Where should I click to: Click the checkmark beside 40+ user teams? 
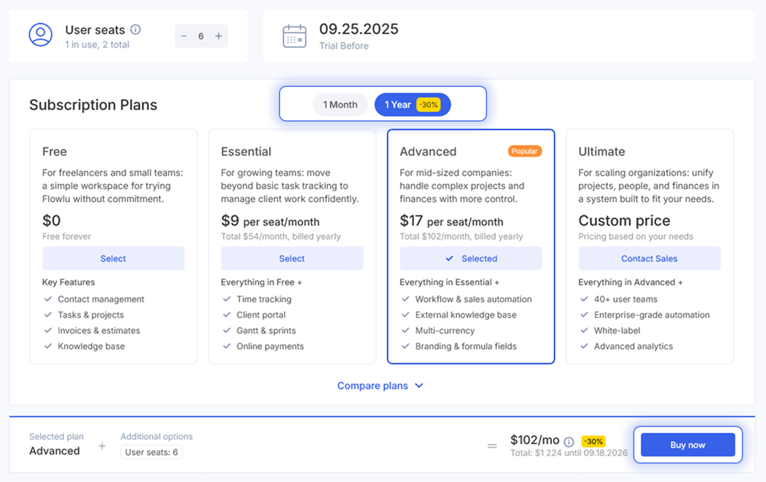click(585, 299)
